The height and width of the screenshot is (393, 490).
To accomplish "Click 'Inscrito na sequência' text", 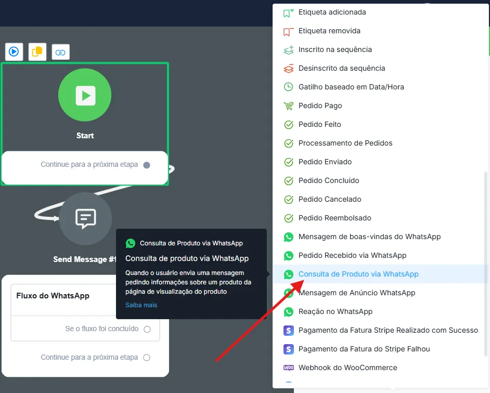I will (x=335, y=50).
